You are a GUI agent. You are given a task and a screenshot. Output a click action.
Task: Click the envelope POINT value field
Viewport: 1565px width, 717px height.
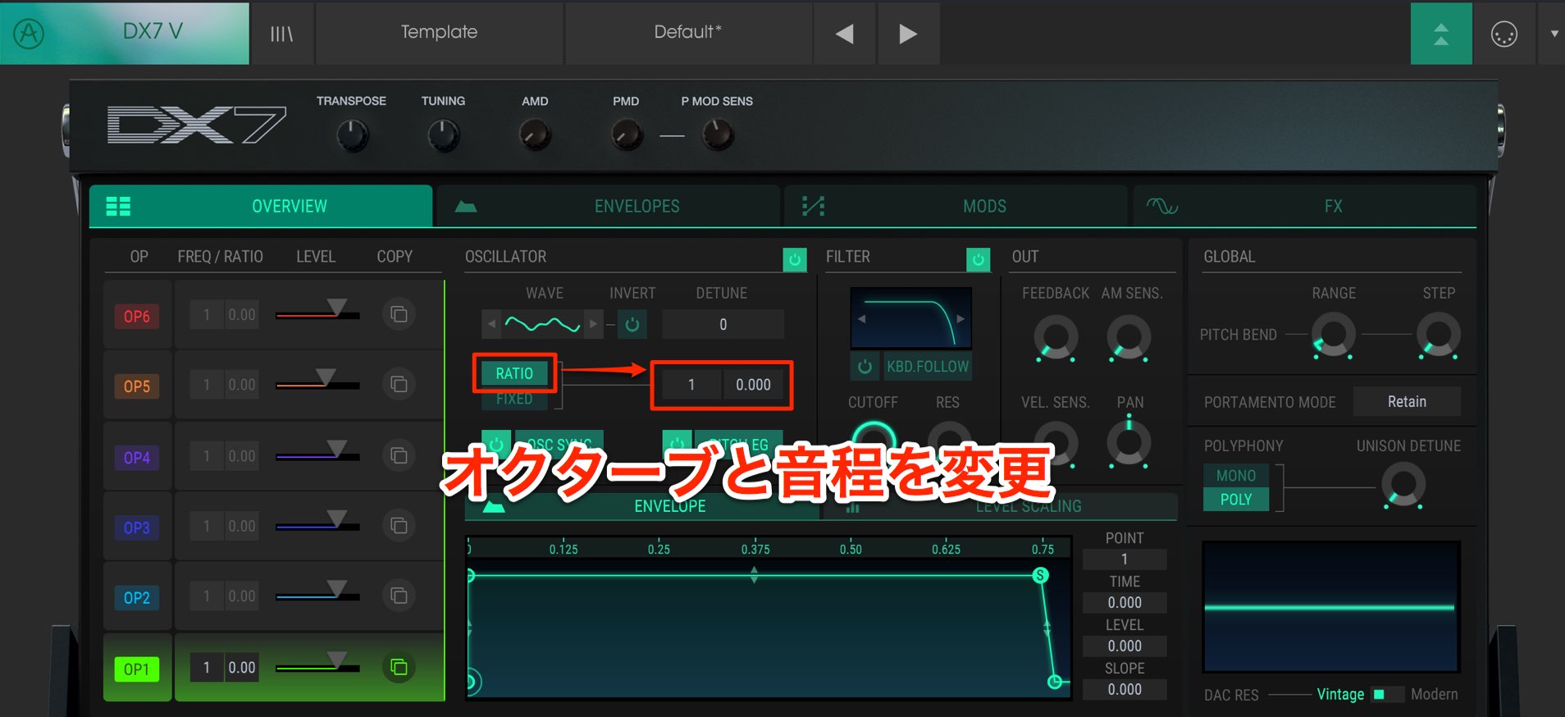(x=1125, y=559)
